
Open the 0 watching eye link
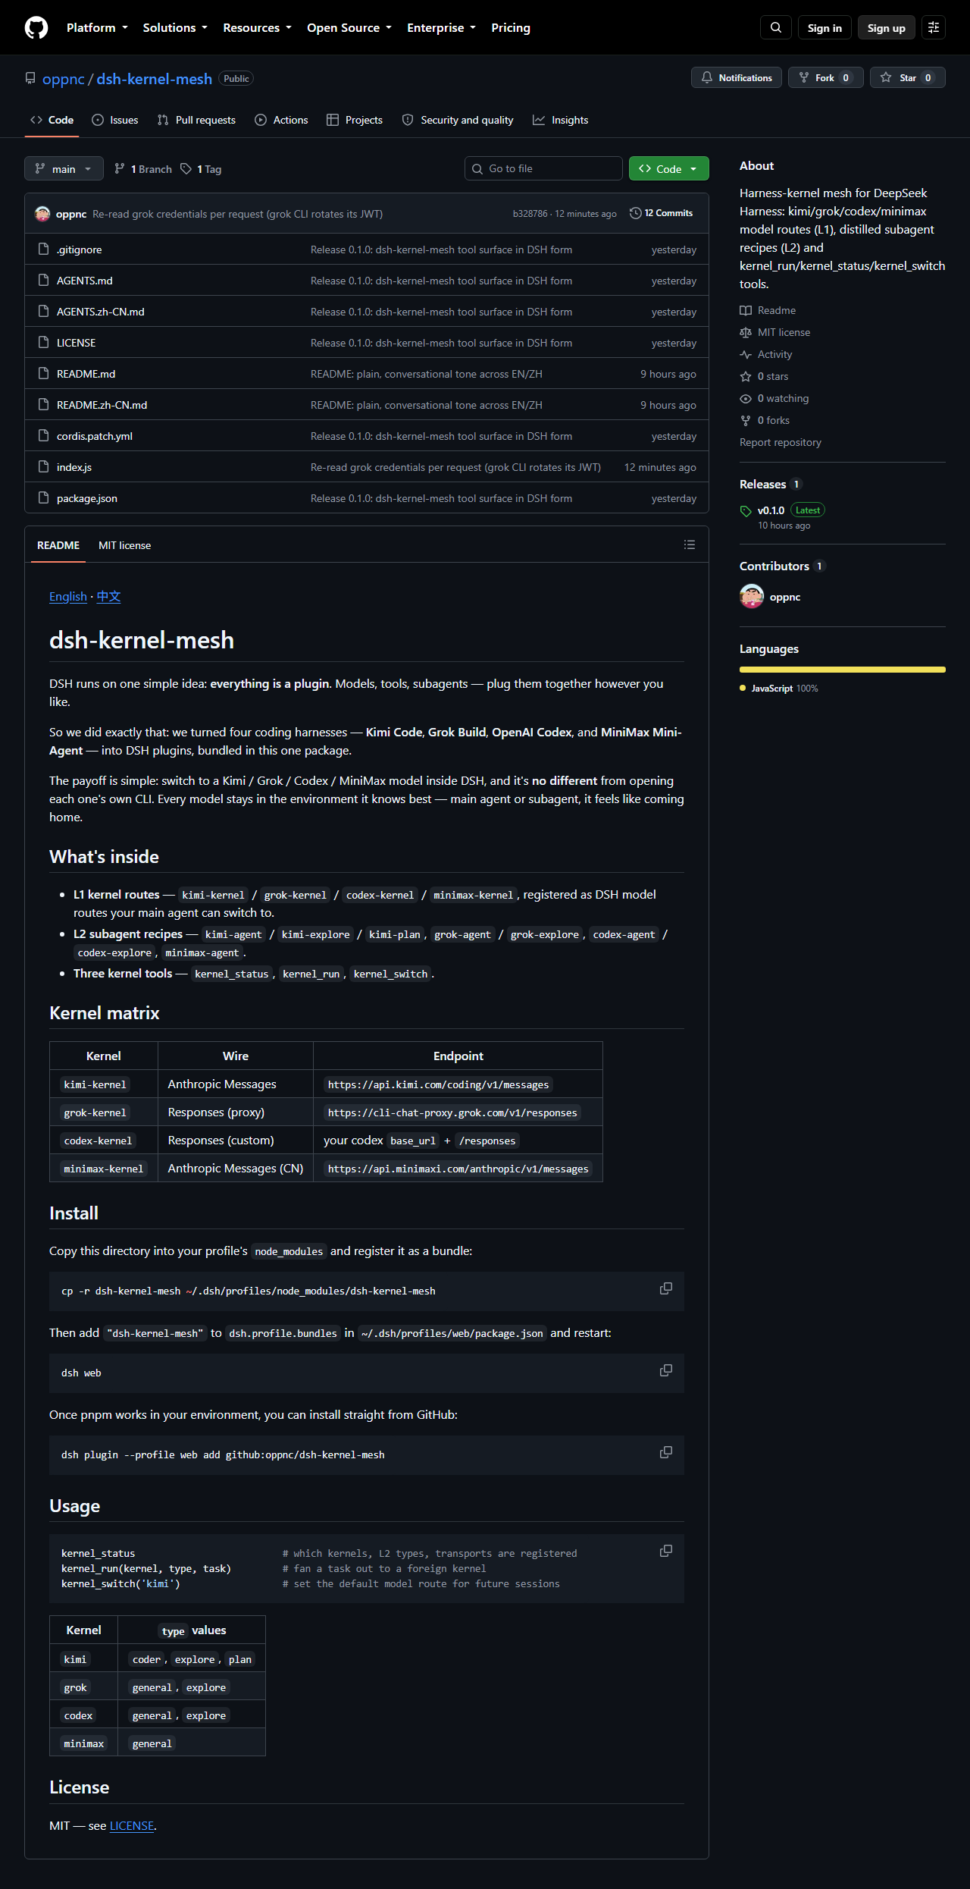pos(774,398)
